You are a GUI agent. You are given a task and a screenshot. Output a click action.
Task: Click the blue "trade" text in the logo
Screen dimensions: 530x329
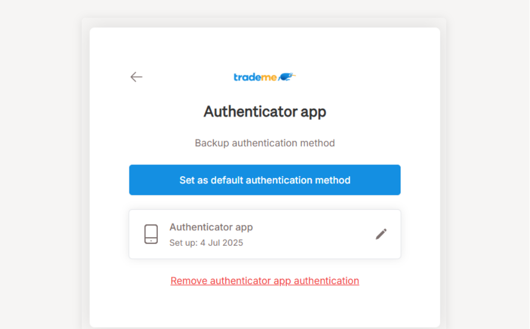click(x=248, y=77)
